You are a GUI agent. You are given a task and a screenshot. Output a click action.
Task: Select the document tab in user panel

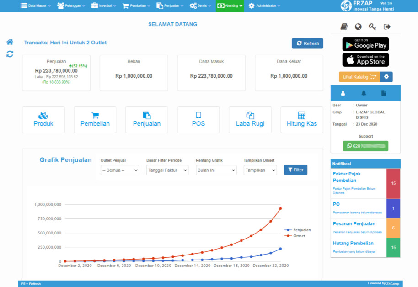point(383,93)
